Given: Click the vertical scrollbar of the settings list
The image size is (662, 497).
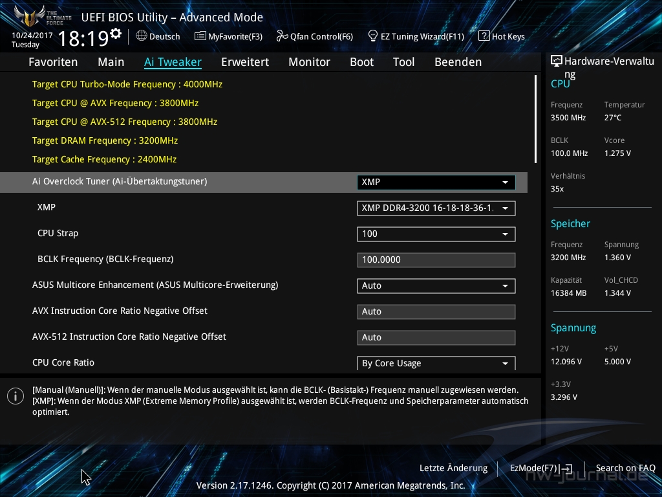Looking at the screenshot, I should (535, 119).
